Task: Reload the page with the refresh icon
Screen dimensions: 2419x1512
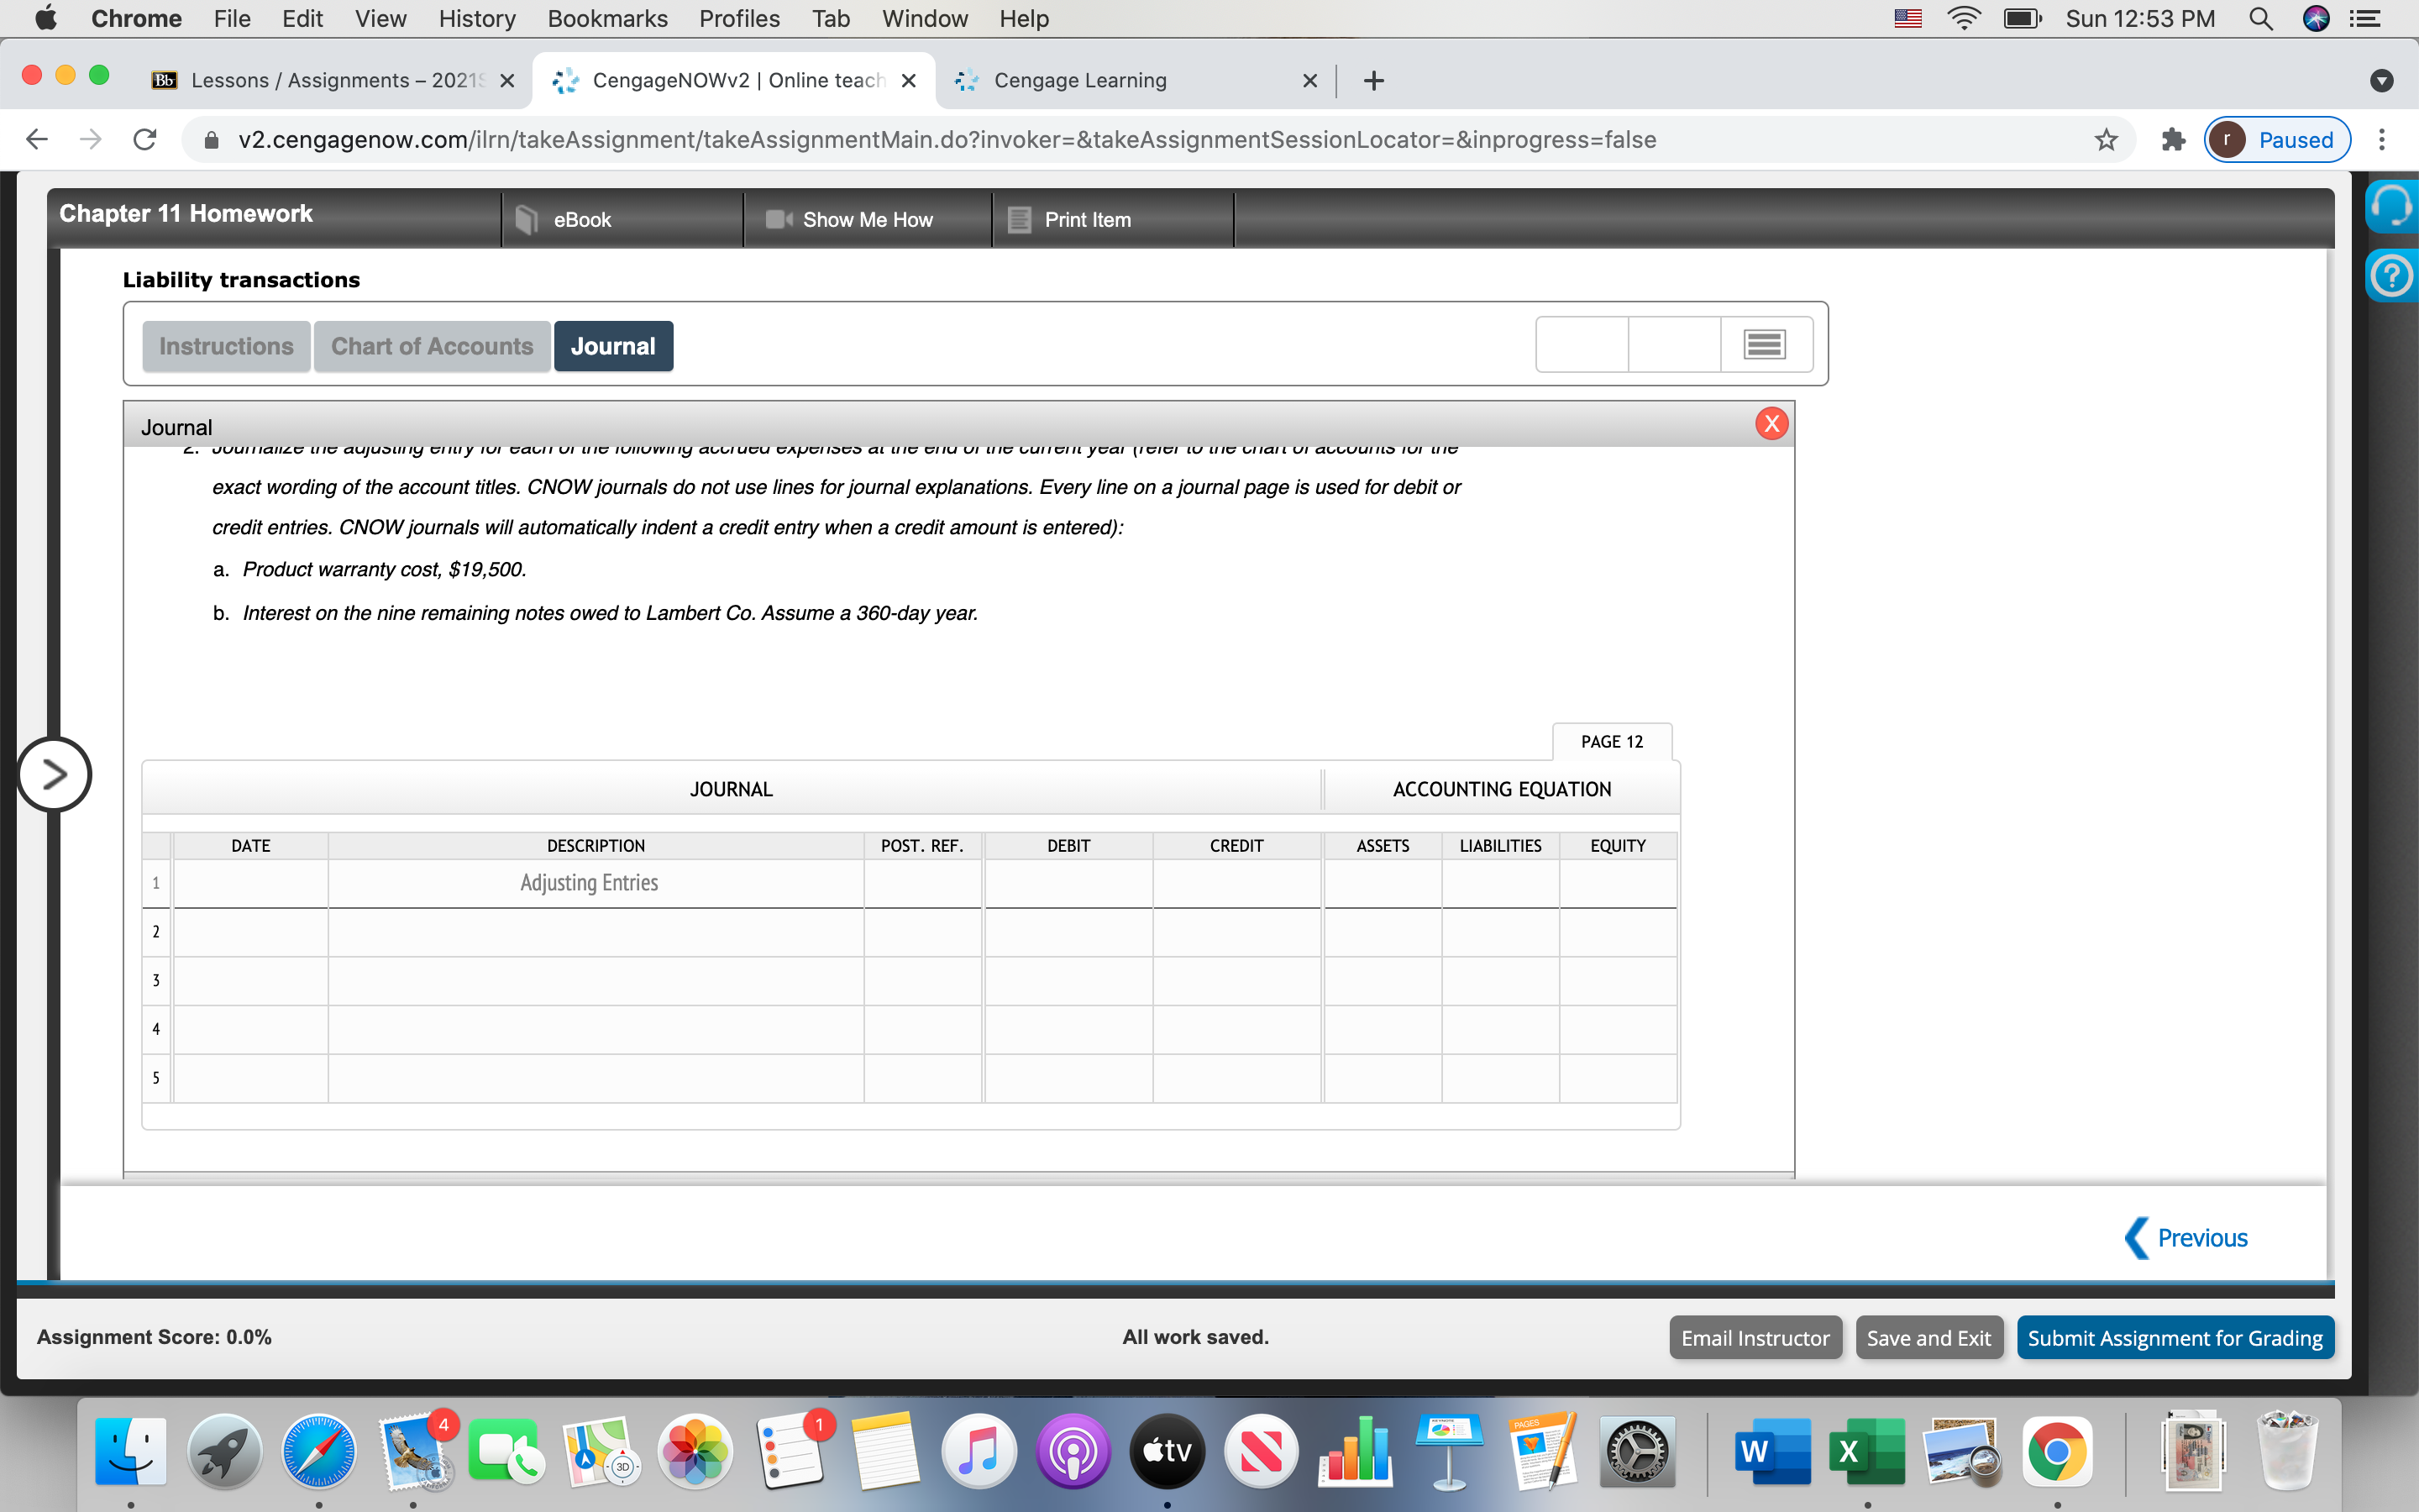Action: [x=143, y=139]
